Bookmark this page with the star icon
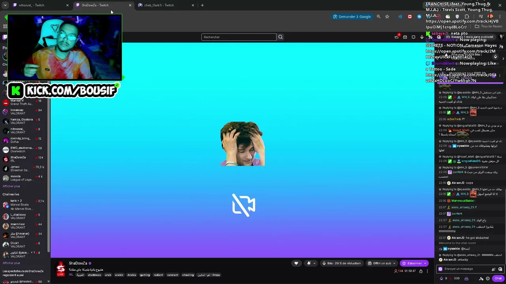Image resolution: width=506 pixels, height=284 pixels. pyautogui.click(x=387, y=17)
